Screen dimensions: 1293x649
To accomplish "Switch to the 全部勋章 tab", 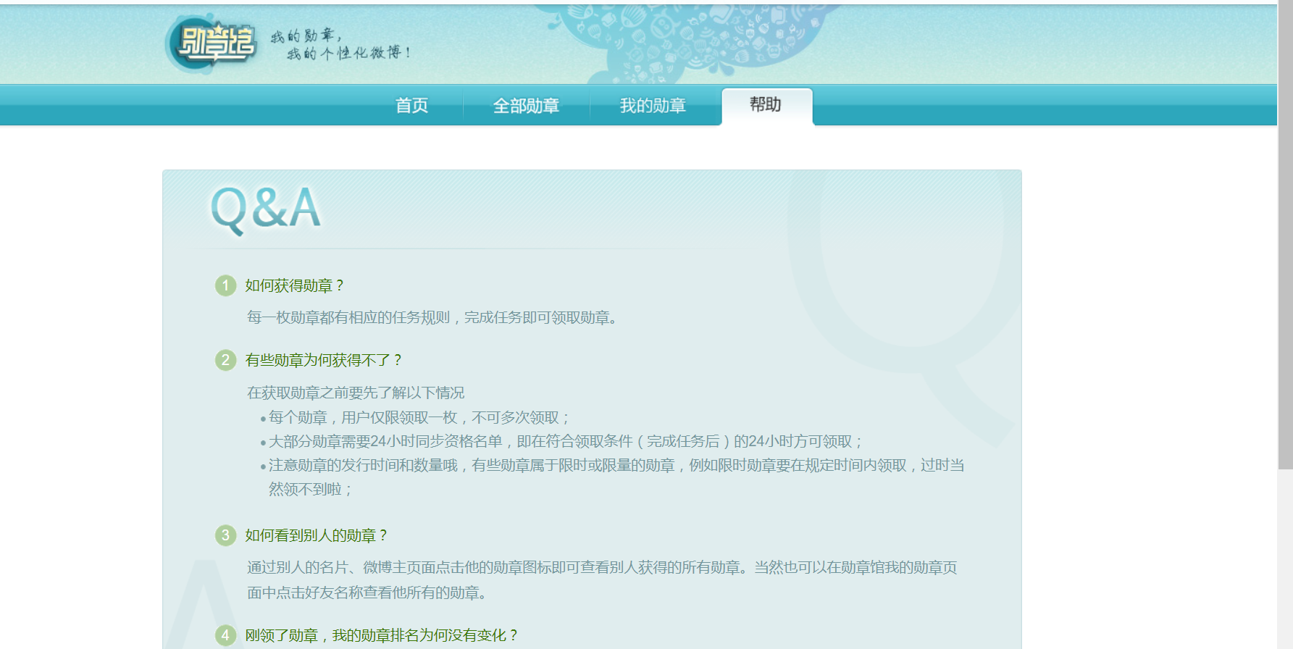I will click(x=527, y=106).
